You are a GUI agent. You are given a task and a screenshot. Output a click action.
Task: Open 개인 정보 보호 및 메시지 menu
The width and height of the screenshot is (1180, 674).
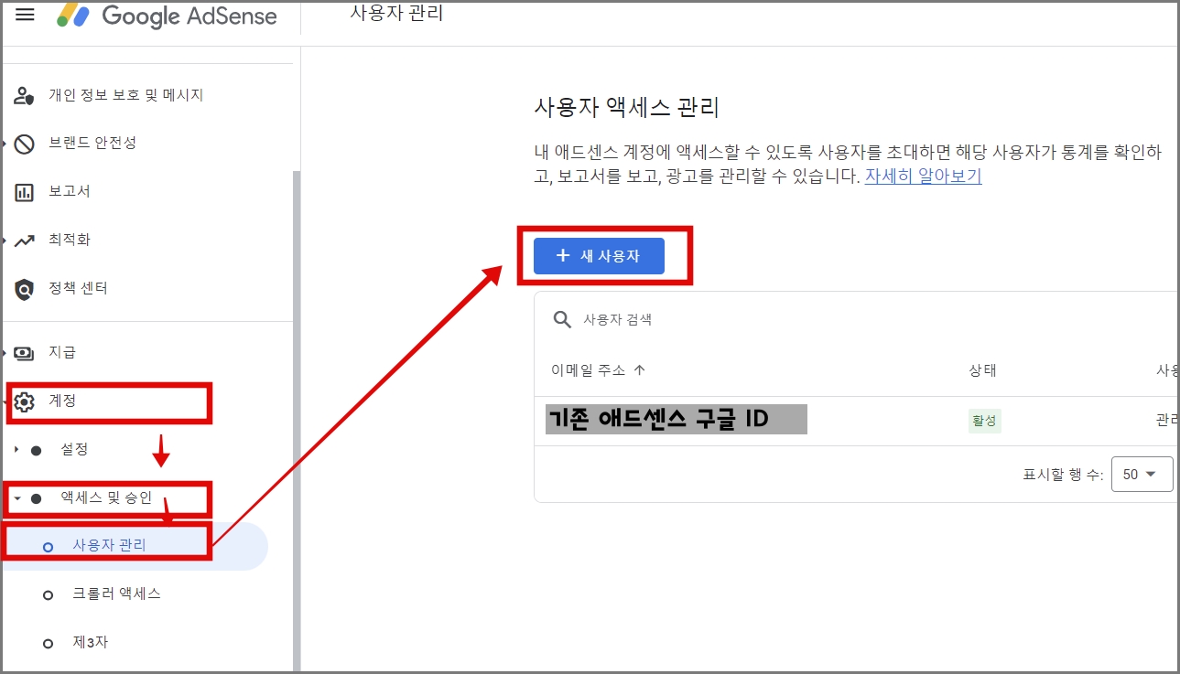(x=125, y=95)
